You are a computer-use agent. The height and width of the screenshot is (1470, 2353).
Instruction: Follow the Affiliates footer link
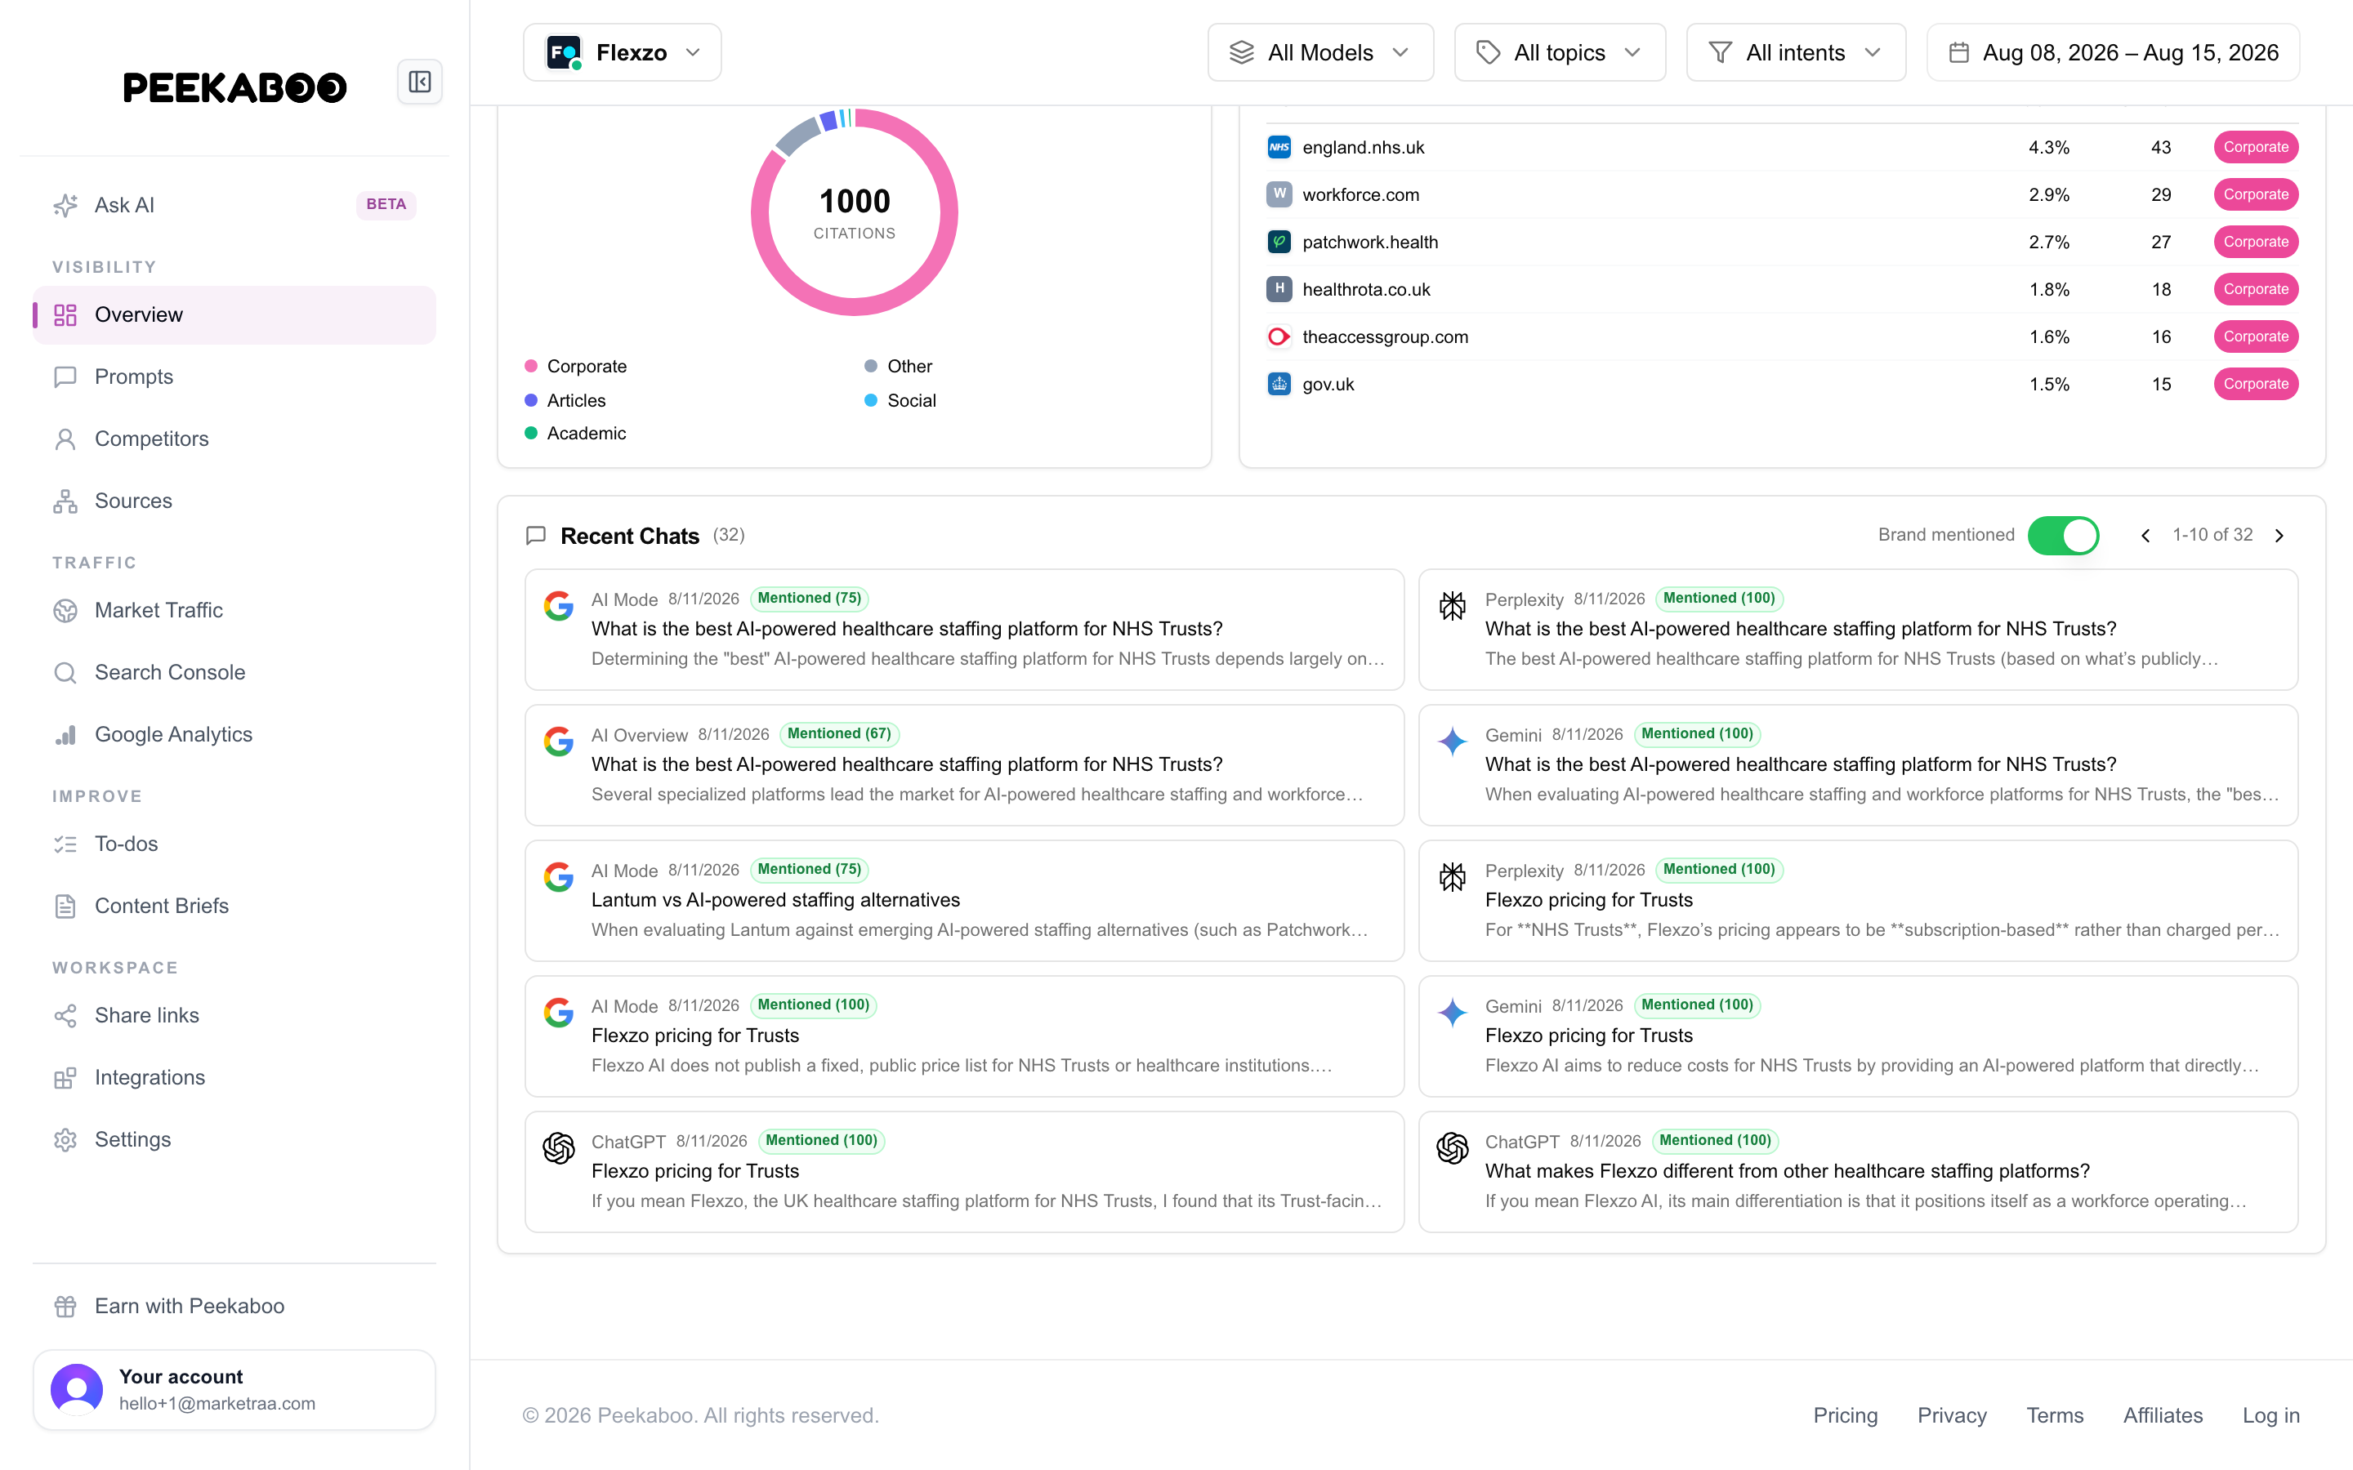[x=2163, y=1415]
